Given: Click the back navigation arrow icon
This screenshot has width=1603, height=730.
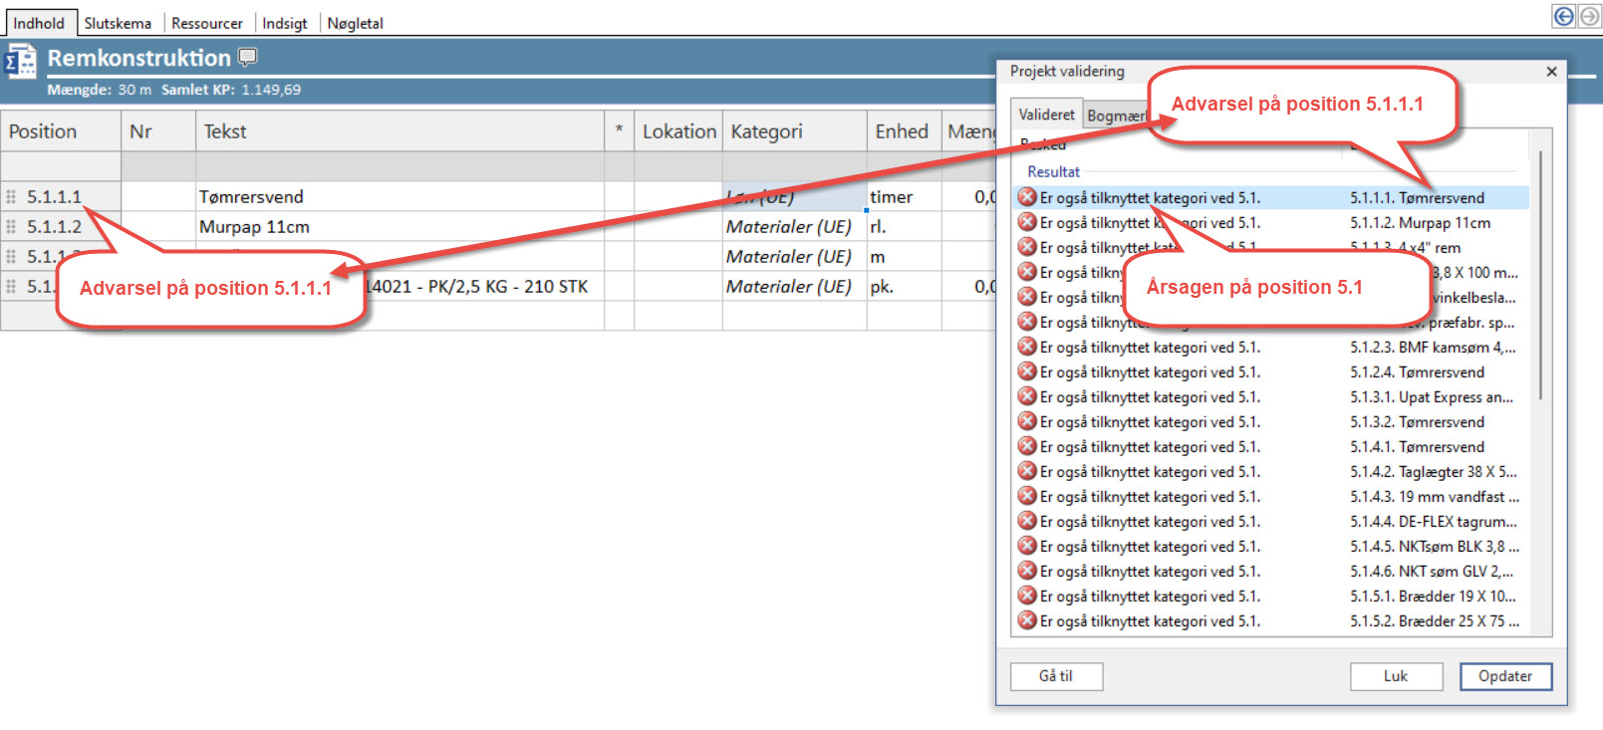Looking at the screenshot, I should pos(1563,16).
